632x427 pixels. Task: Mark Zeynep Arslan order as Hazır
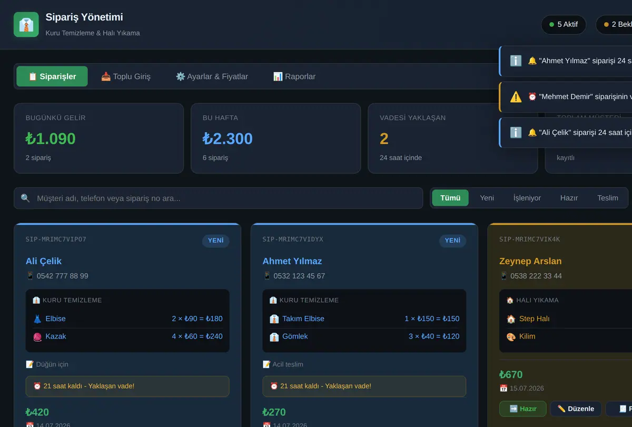523,409
